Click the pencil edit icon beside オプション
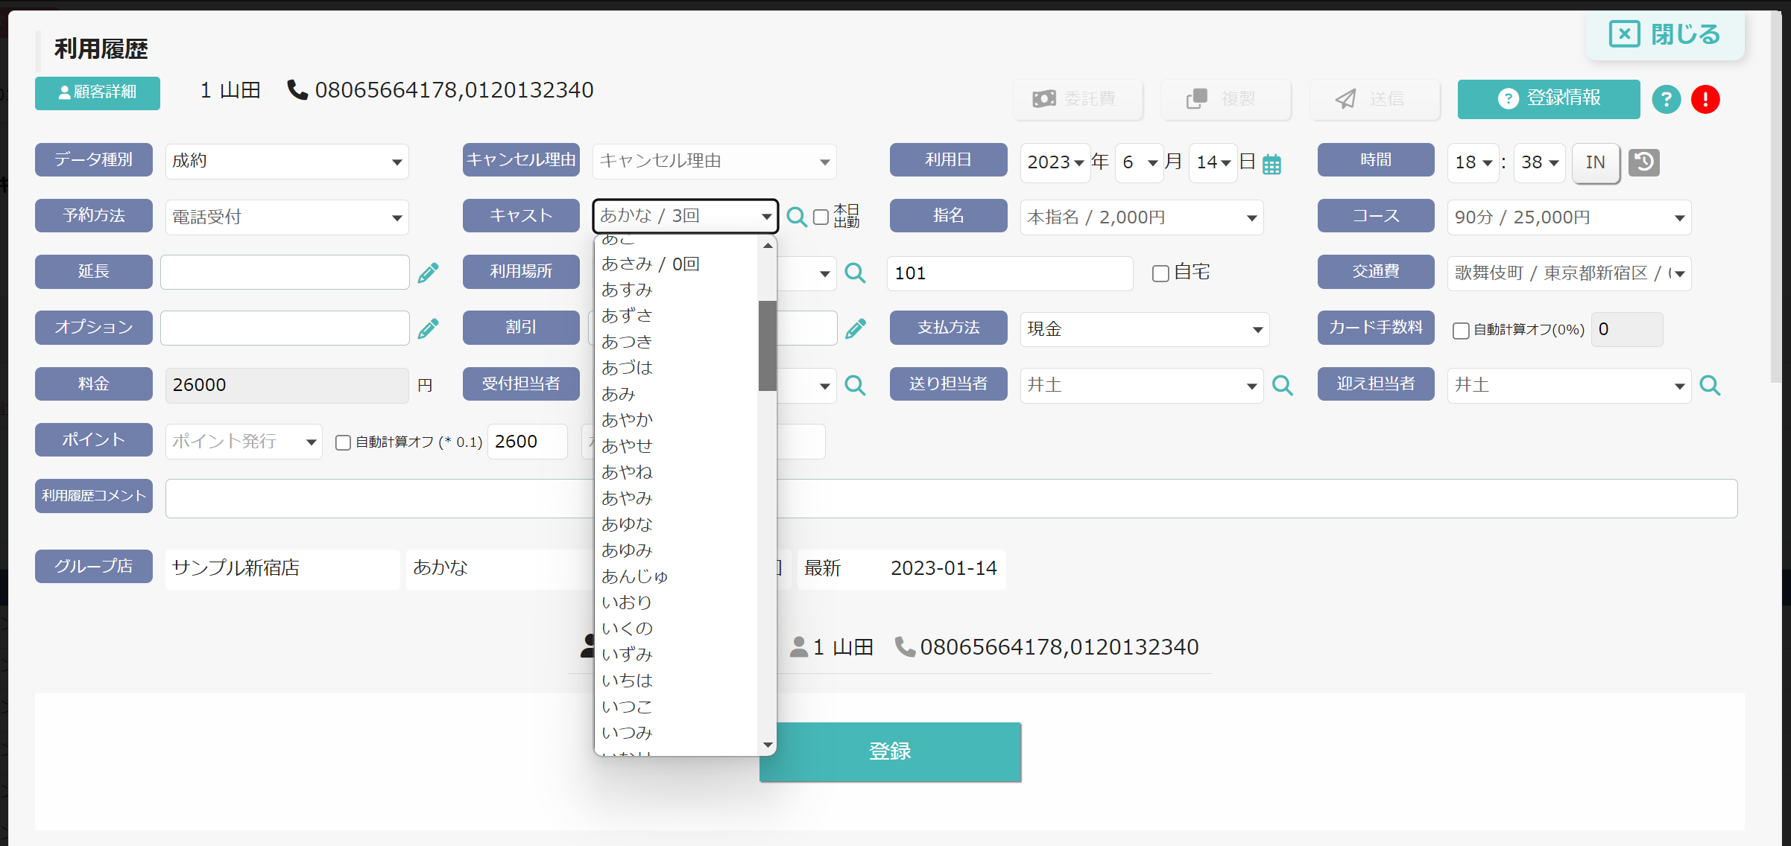 coord(428,328)
